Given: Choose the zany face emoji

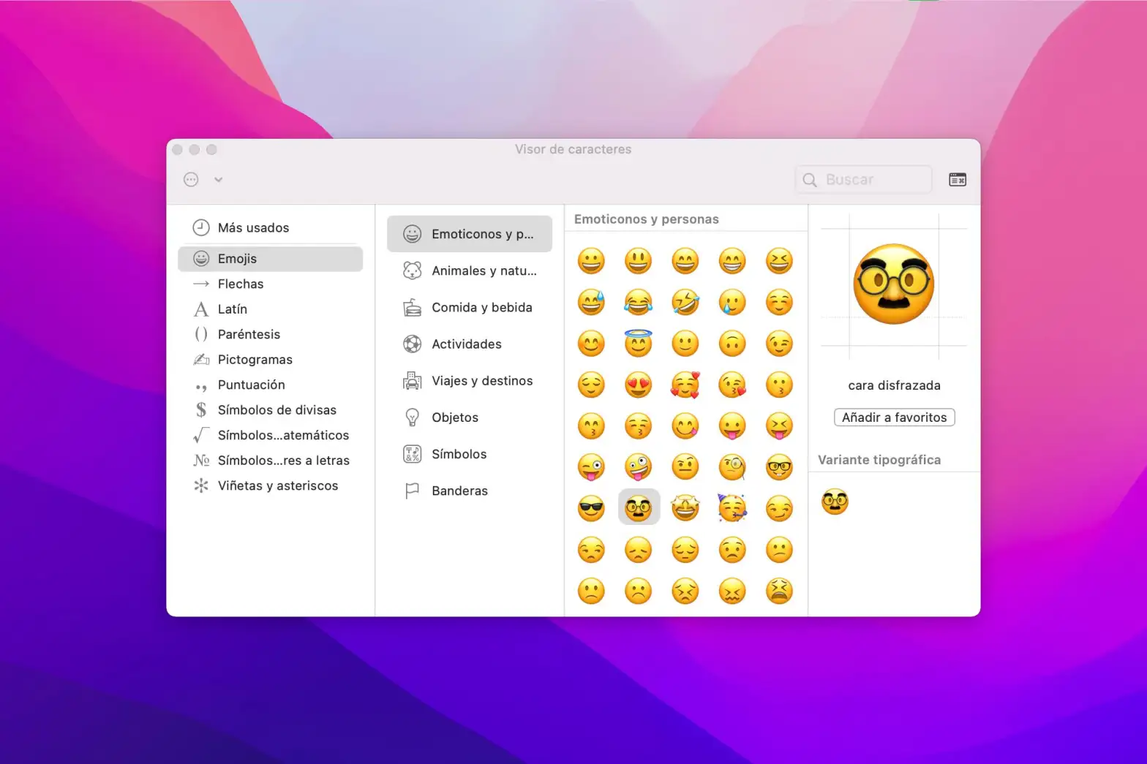Looking at the screenshot, I should [x=638, y=466].
